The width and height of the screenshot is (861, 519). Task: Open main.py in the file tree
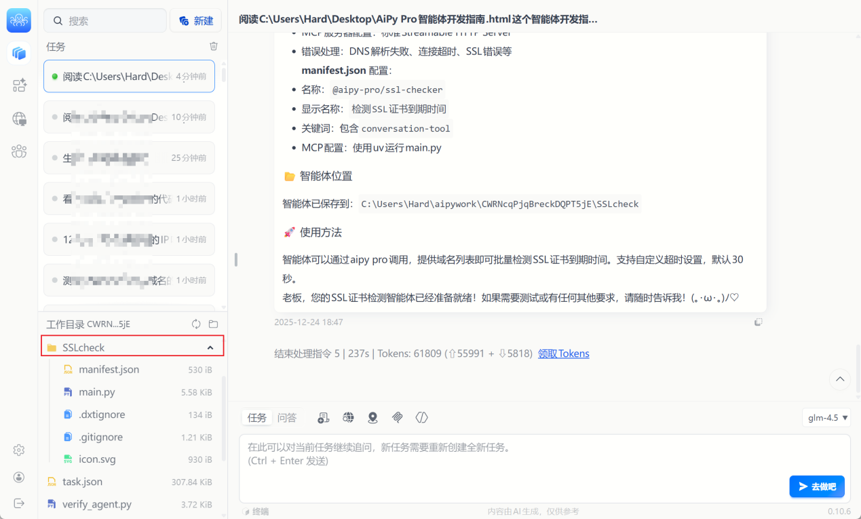pos(97,392)
